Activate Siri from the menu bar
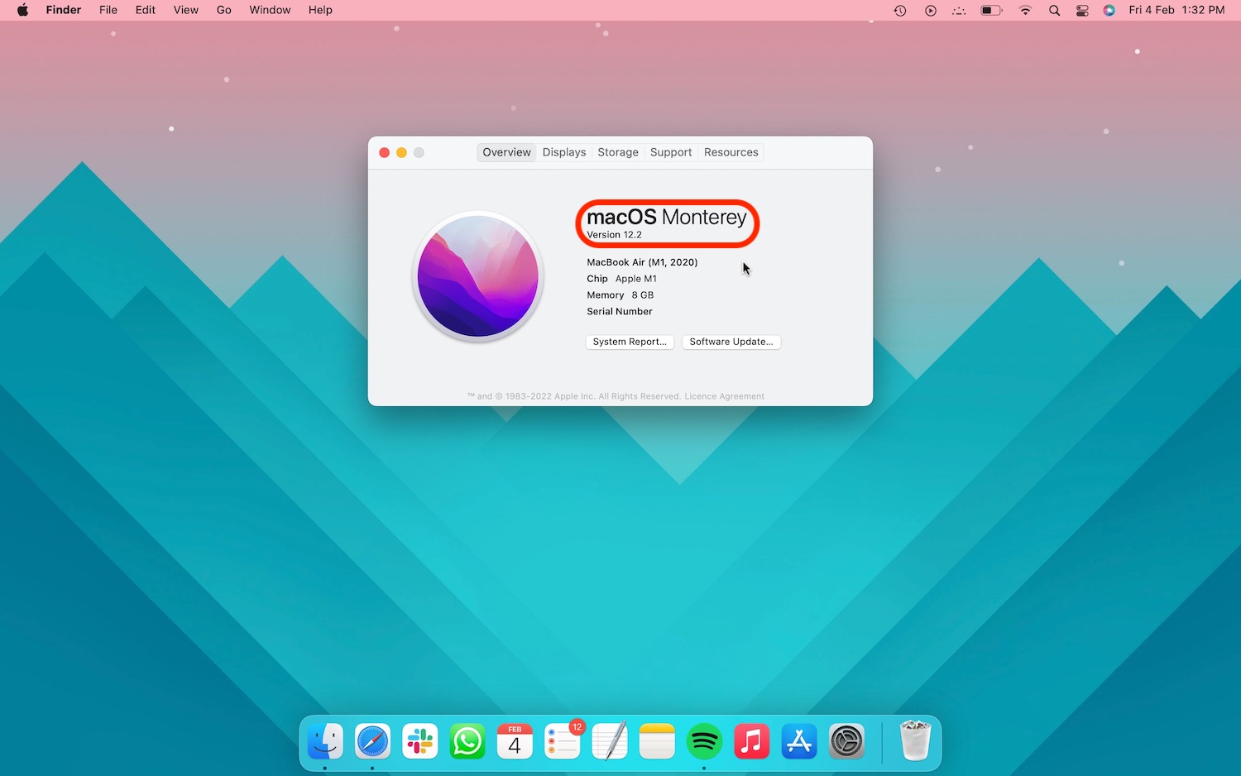 pyautogui.click(x=1109, y=10)
